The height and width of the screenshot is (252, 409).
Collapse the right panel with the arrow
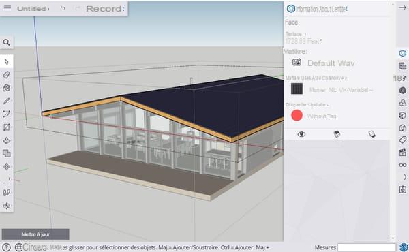[402, 7]
